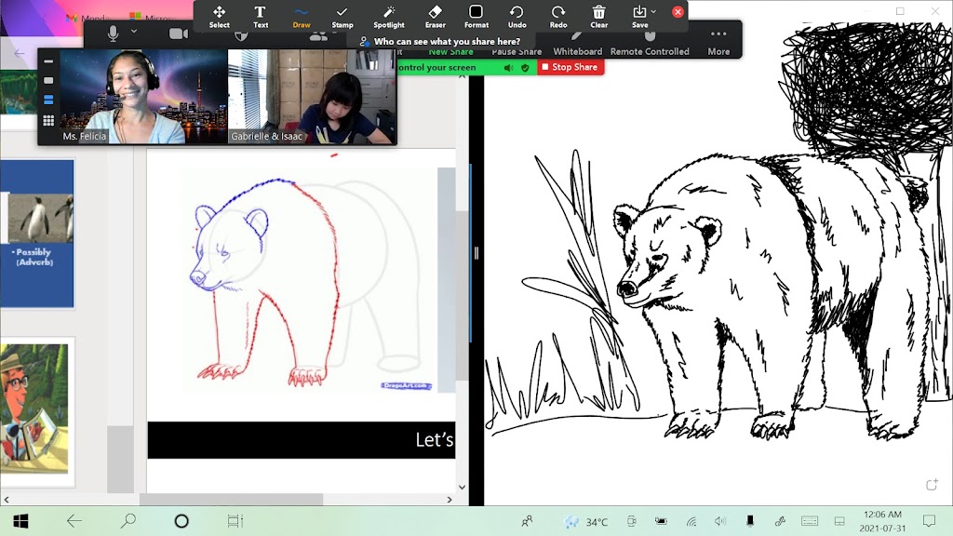Expand the microphone audio options chevron
Image resolution: width=953 pixels, height=536 pixels.
(x=134, y=31)
